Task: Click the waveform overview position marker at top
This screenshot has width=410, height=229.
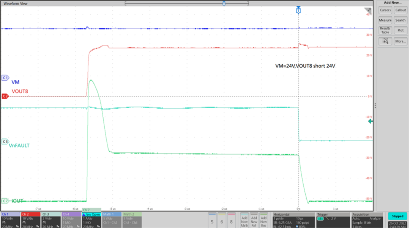Action: [x=224, y=3]
